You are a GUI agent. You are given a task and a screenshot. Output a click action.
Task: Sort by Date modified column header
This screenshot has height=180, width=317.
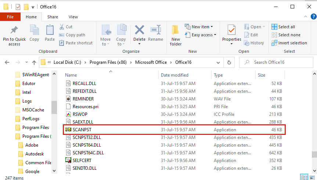point(174,75)
